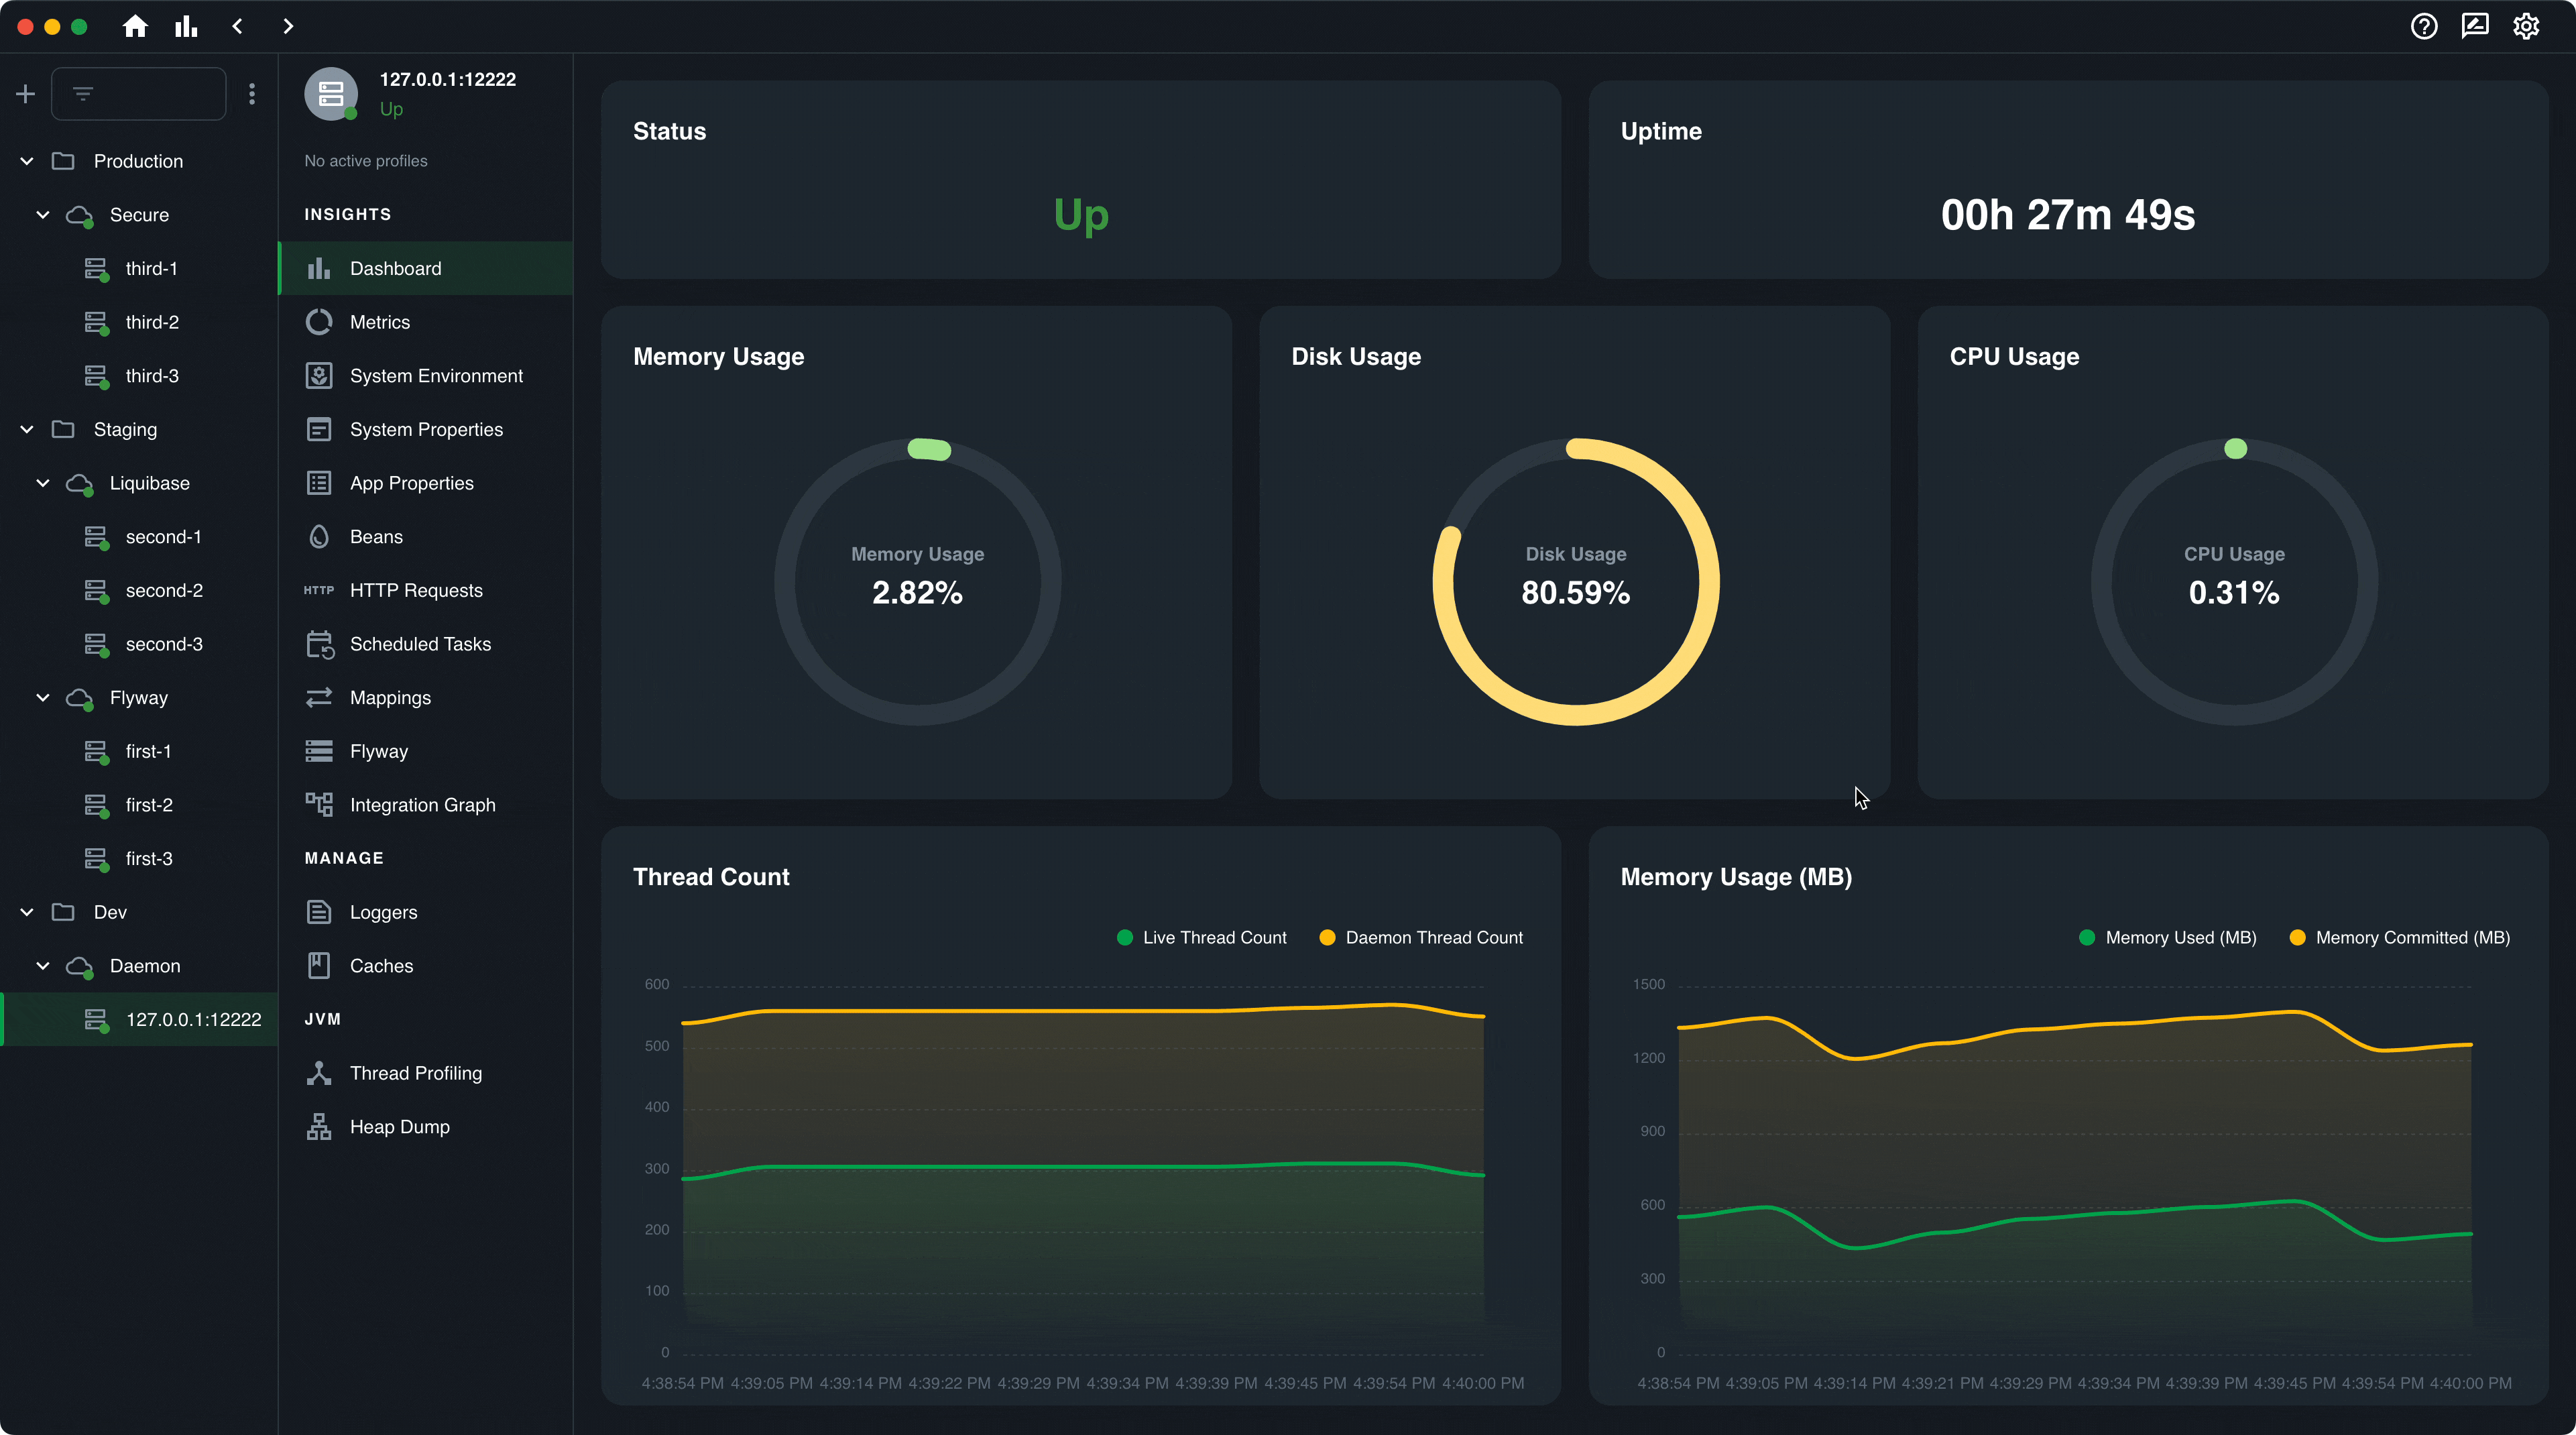Collapse the Dev folder chevron
Image resolution: width=2576 pixels, height=1435 pixels.
pos(27,912)
